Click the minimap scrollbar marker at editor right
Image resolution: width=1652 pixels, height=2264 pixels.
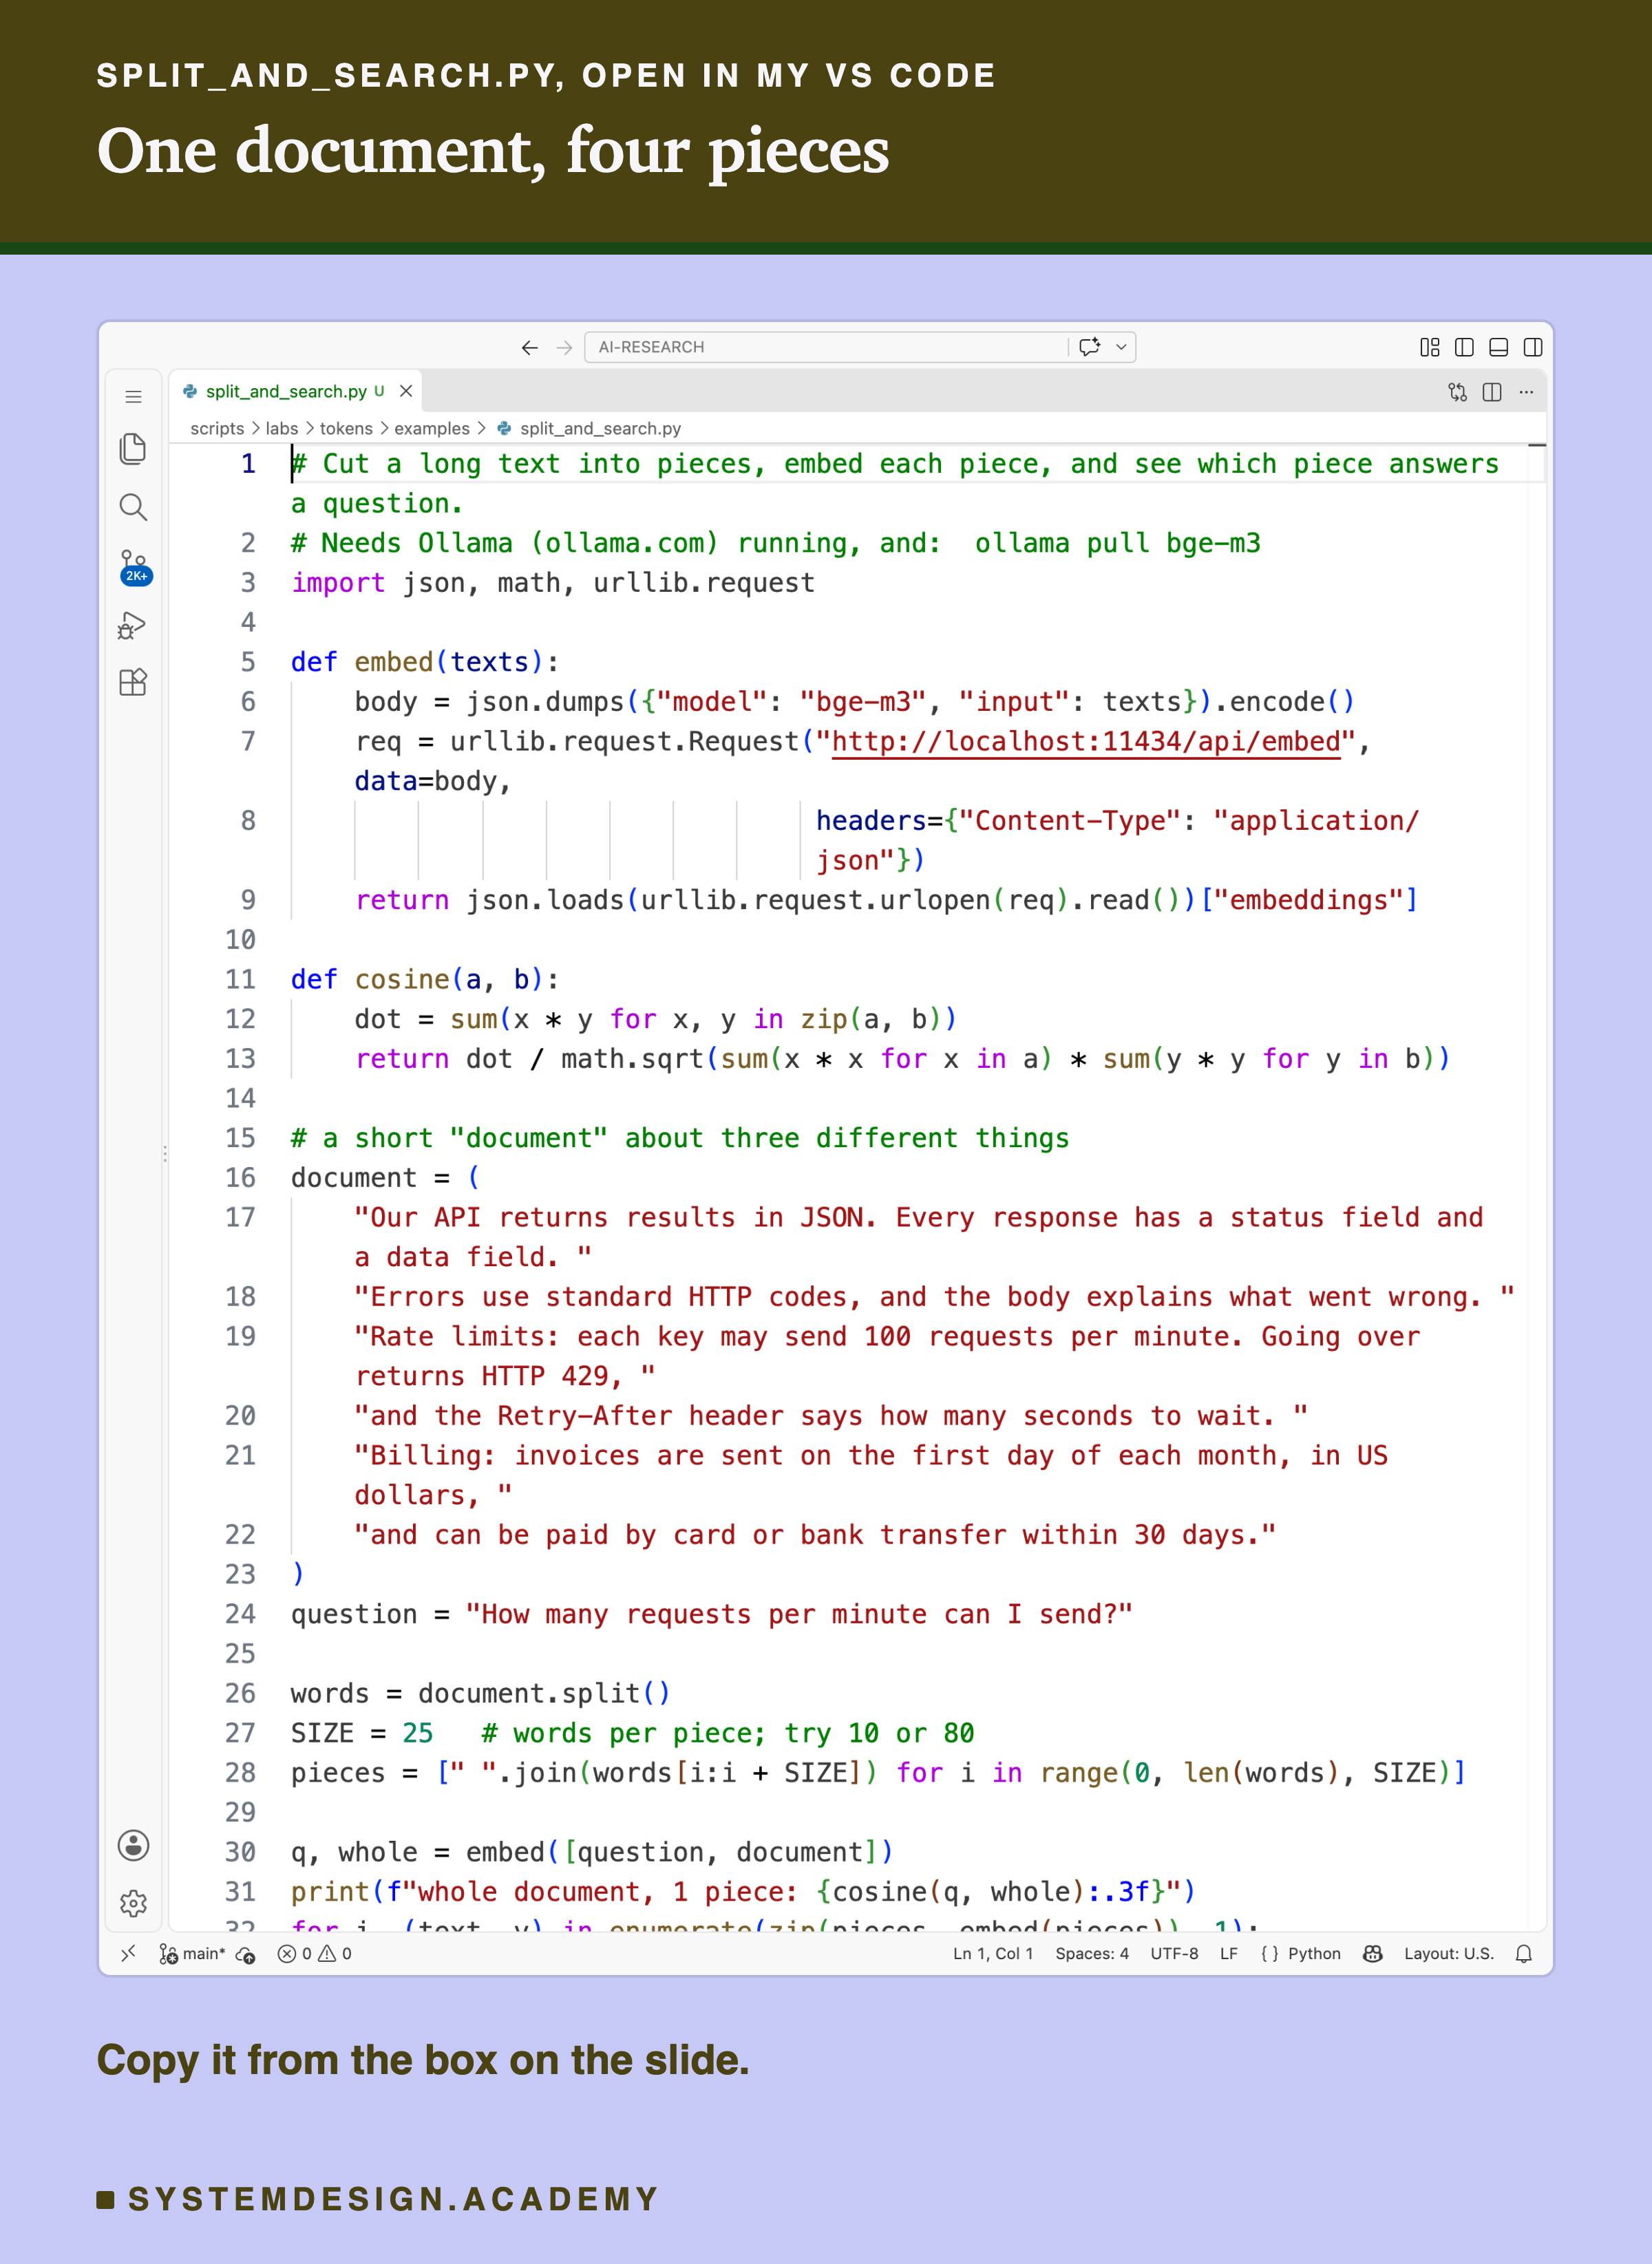click(1537, 445)
